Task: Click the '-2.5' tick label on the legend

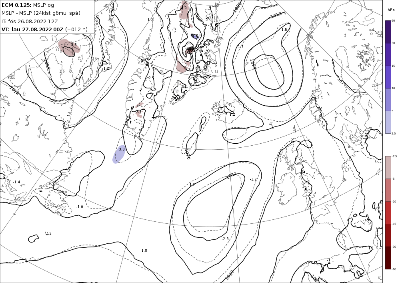Action: click(x=394, y=156)
